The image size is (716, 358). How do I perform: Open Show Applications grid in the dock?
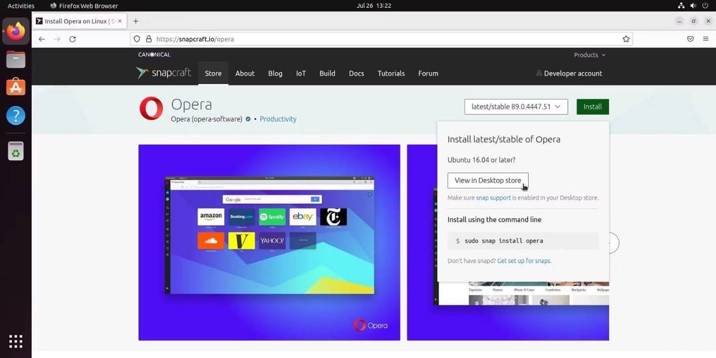[x=15, y=341]
